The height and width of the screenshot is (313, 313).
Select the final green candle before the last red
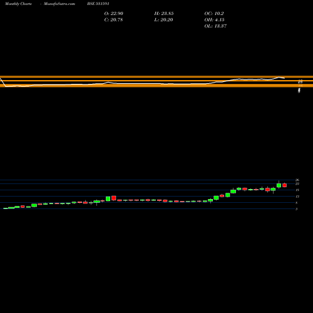coord(279,185)
